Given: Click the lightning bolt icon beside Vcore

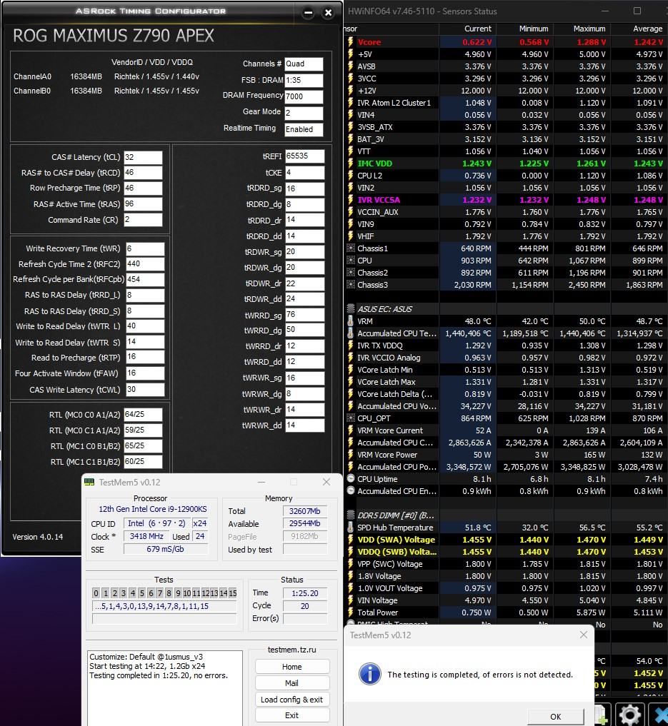Looking at the screenshot, I should click(351, 42).
